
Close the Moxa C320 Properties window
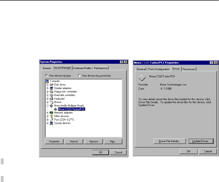pos(216,63)
